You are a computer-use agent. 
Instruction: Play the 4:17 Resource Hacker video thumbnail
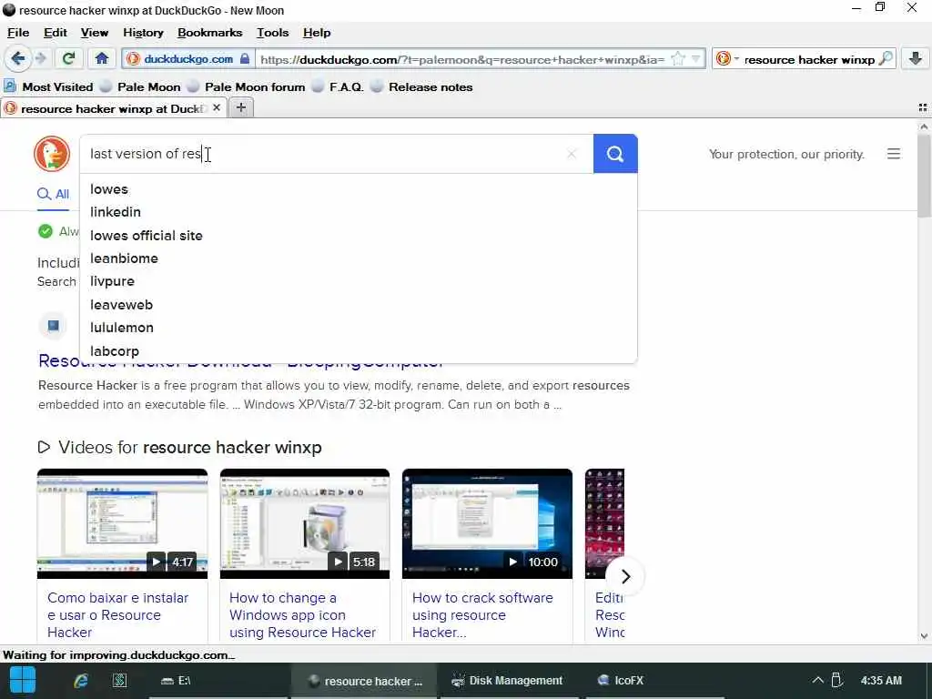point(123,523)
